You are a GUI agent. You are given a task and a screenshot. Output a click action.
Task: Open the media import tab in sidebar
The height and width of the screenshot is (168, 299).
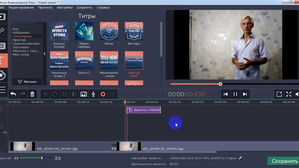(x=3, y=17)
